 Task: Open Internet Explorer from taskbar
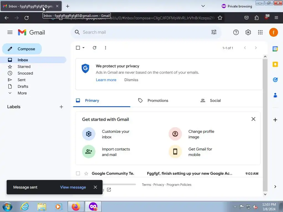pyautogui.click(x=25, y=206)
